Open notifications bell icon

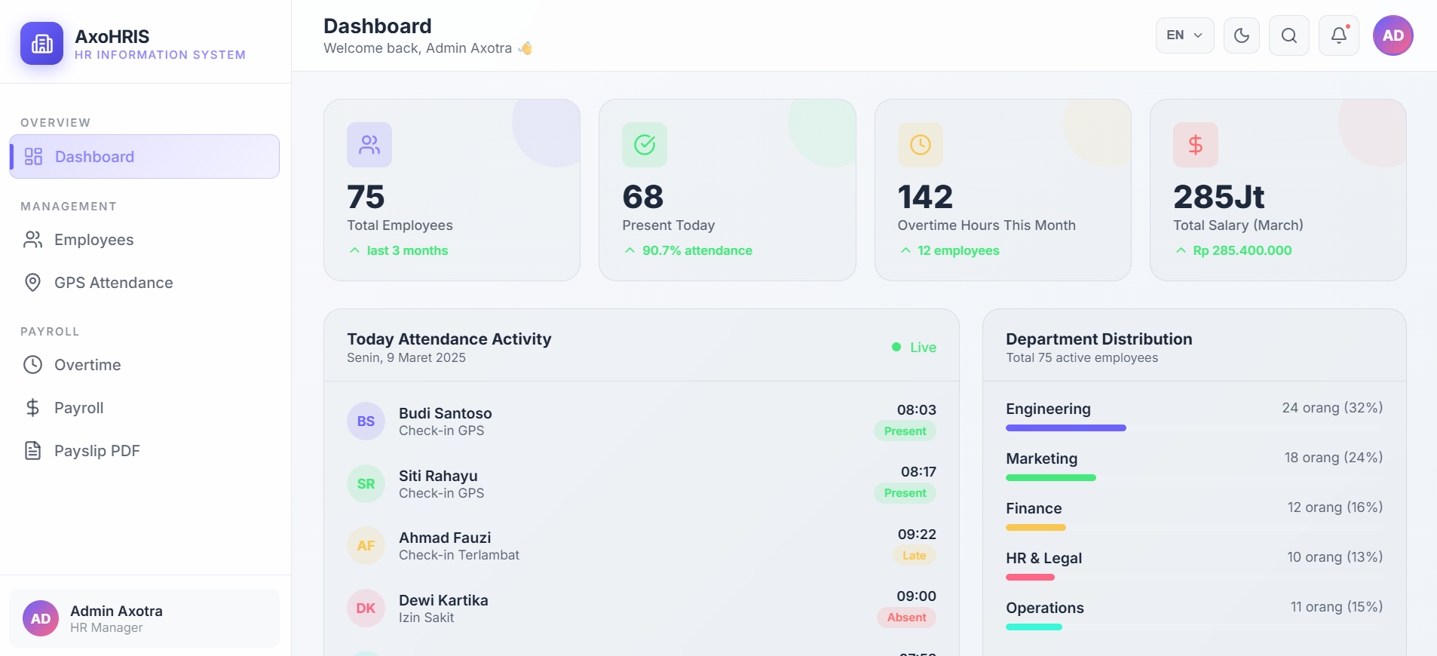tap(1338, 35)
